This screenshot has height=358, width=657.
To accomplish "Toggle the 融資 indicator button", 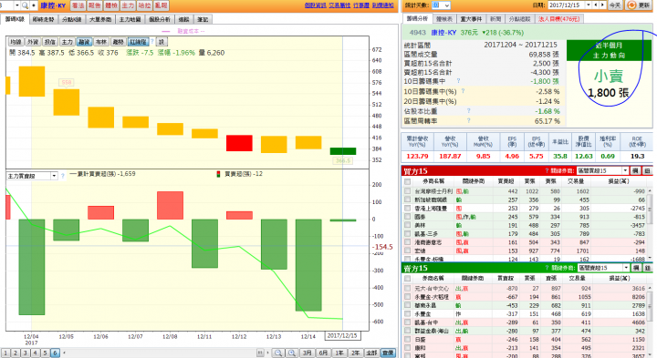I will click(x=84, y=42).
